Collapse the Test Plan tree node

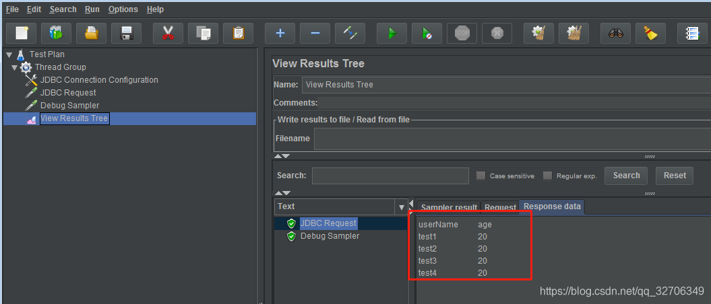pyautogui.click(x=9, y=54)
